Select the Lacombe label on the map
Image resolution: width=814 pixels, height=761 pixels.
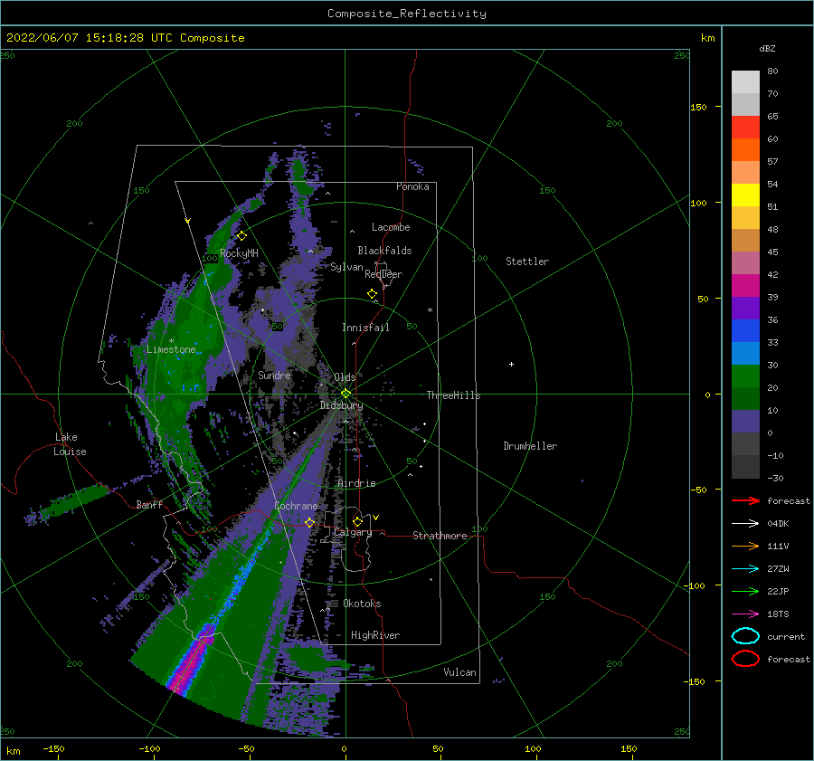pos(391,227)
